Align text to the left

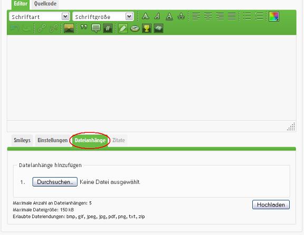196,16
